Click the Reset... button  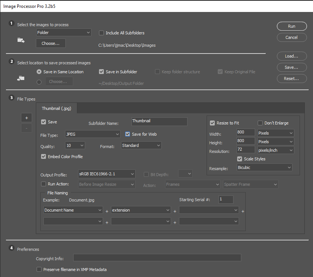pos(291,79)
